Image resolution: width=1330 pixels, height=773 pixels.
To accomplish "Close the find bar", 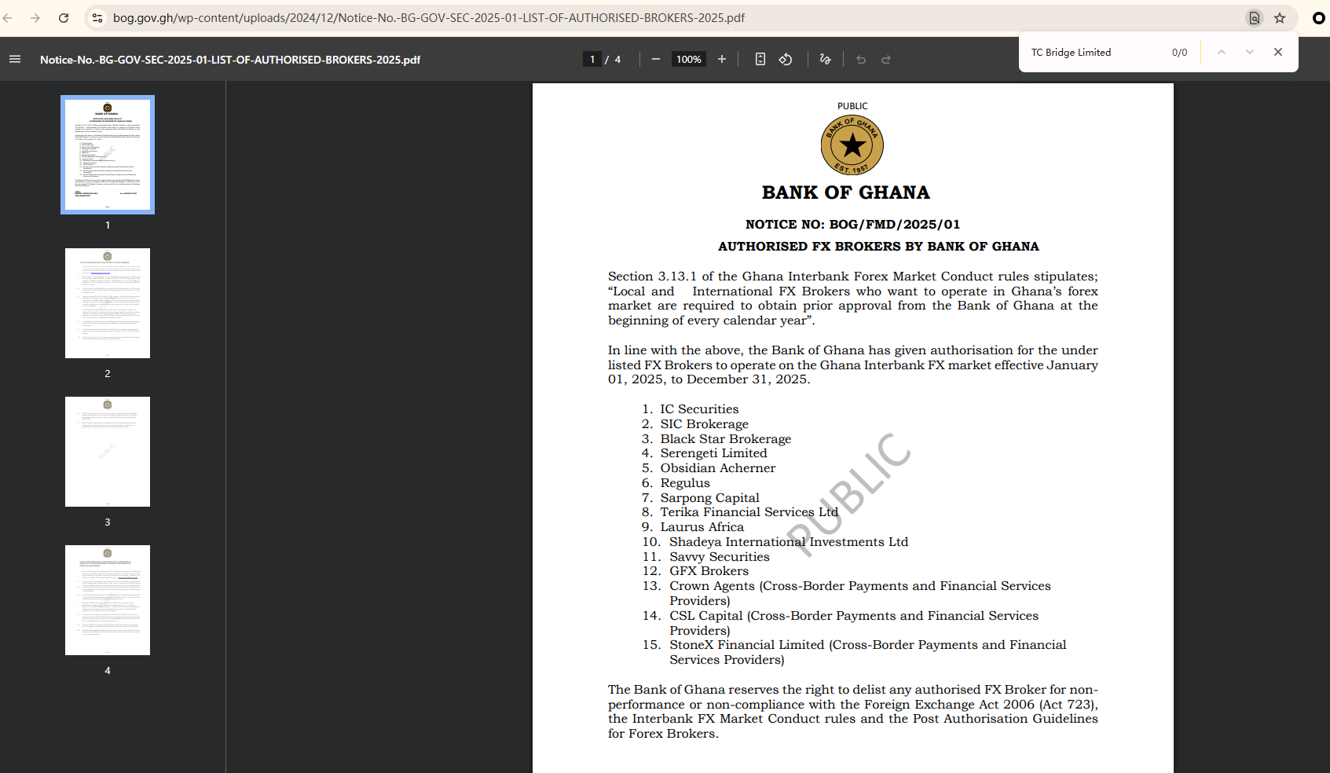I will 1278,52.
